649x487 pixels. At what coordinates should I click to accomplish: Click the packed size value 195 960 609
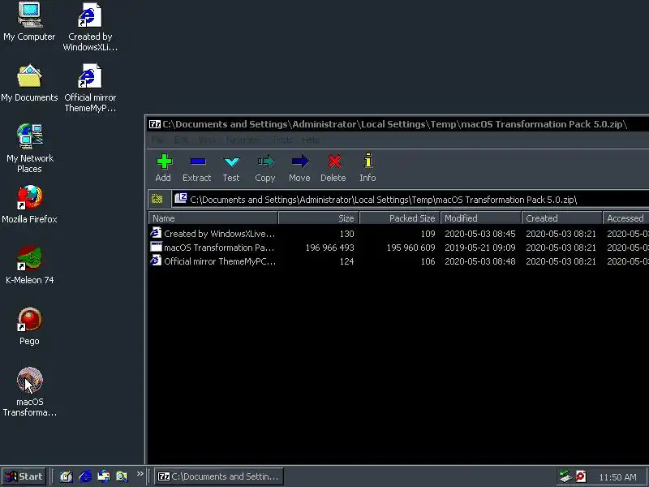point(411,248)
